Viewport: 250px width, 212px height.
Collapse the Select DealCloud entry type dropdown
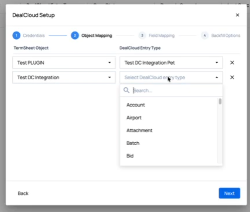[x=171, y=77]
